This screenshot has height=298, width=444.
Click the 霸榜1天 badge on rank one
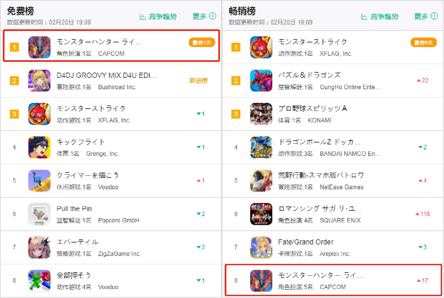click(x=202, y=43)
